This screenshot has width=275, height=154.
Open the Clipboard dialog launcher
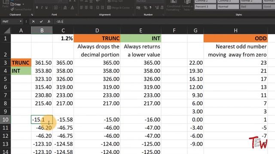point(32,15)
